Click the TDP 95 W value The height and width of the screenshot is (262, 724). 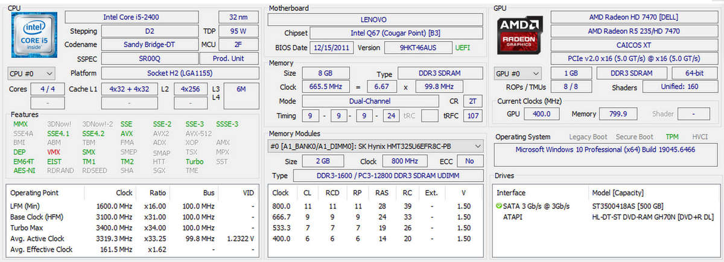tap(238, 31)
